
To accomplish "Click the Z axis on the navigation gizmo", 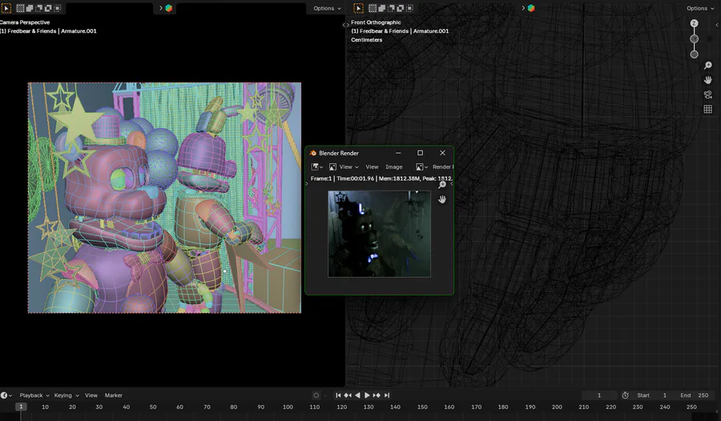I will click(x=695, y=23).
